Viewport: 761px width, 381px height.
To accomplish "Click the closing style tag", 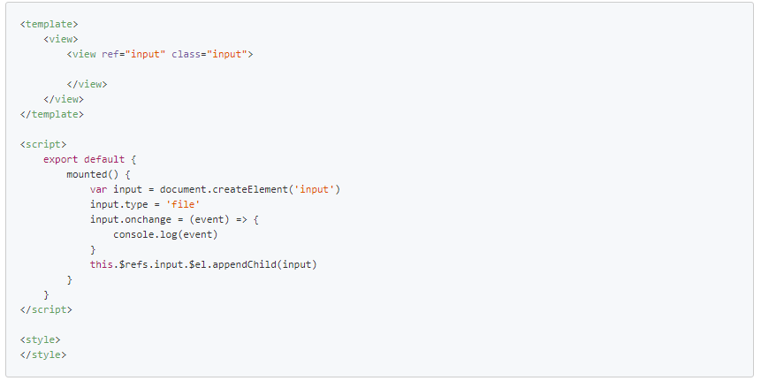I will pos(43,355).
